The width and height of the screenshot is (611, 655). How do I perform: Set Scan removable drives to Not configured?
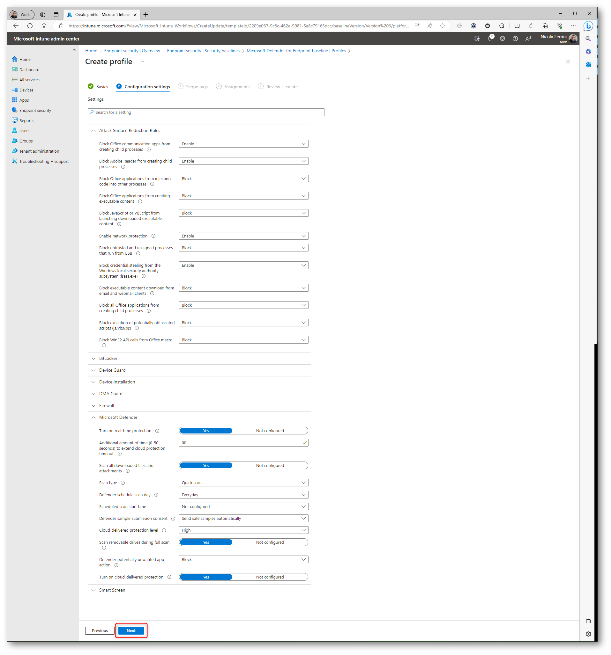270,542
